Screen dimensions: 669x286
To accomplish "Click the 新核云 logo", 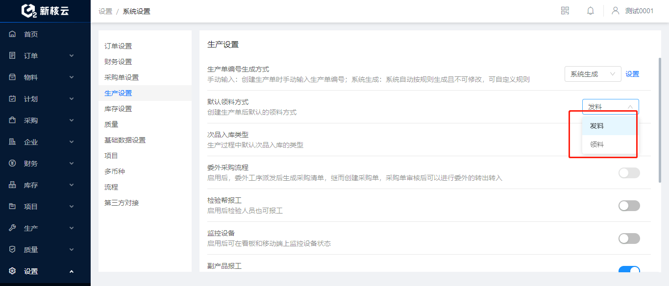I will click(45, 11).
